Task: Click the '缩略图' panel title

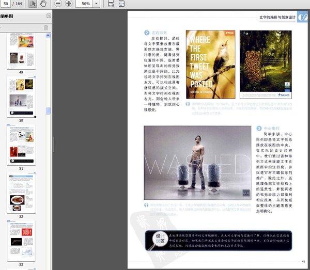Action: [x=7, y=16]
